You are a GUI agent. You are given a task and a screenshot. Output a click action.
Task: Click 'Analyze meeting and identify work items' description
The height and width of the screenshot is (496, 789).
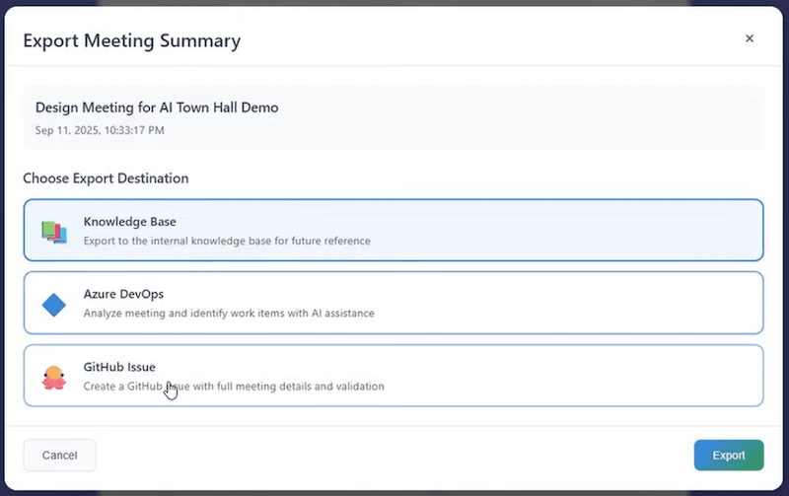(x=229, y=314)
